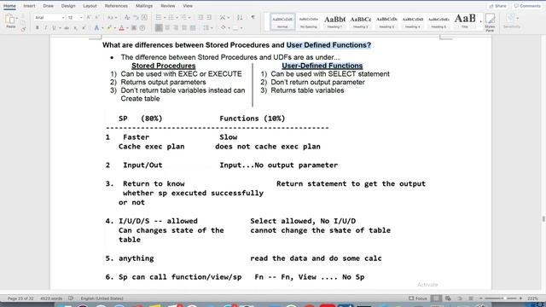Apply the yellow text highlight color
The image size is (546, 307).
coord(109,28)
